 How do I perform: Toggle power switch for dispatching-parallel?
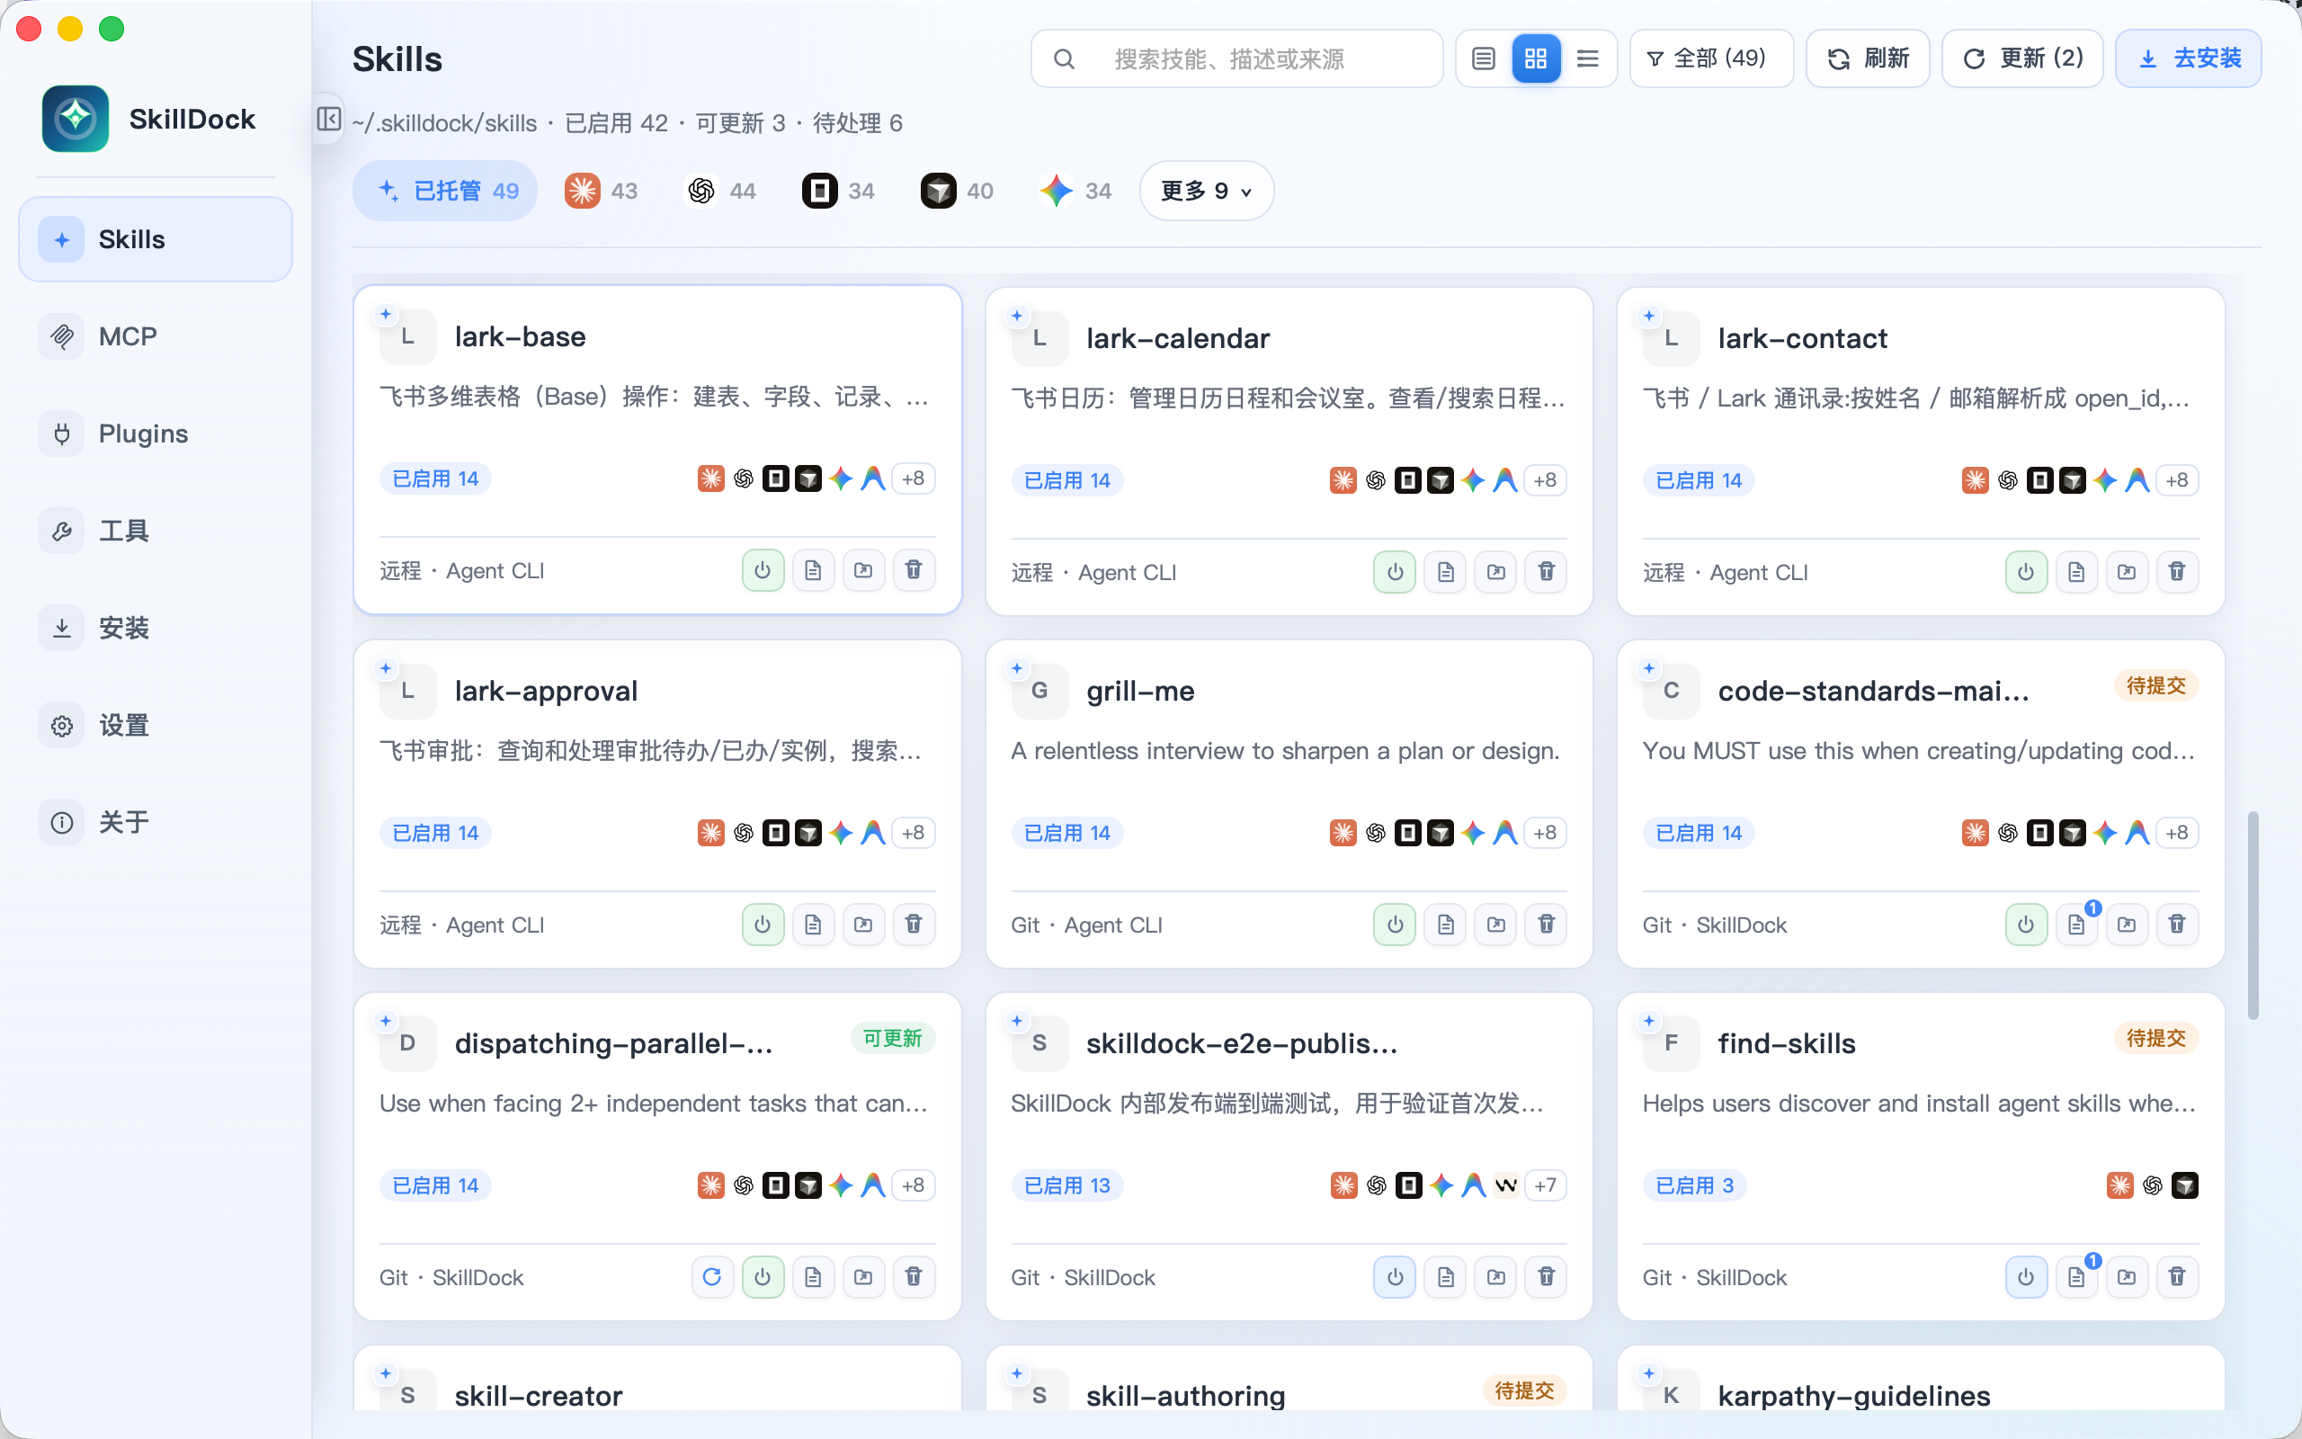coord(762,1276)
